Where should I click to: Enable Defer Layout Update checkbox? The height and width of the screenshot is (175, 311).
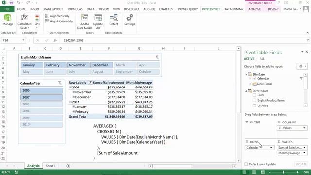point(246,164)
